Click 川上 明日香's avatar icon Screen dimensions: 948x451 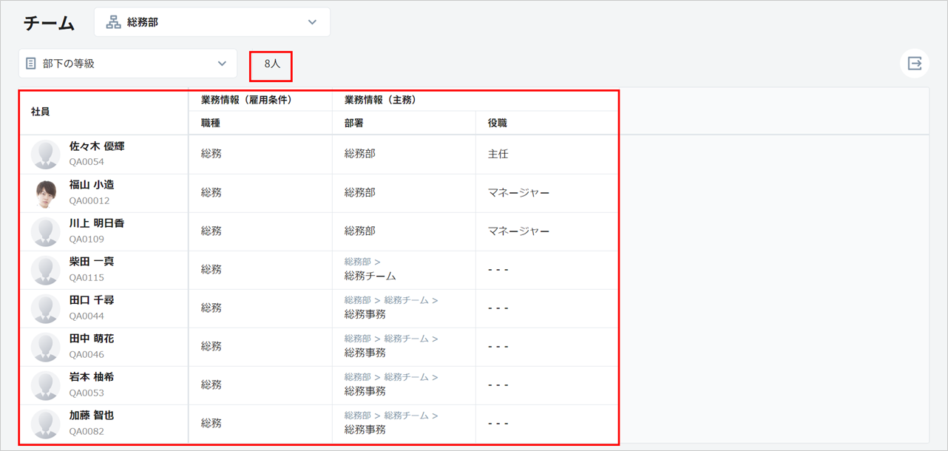pyautogui.click(x=46, y=232)
